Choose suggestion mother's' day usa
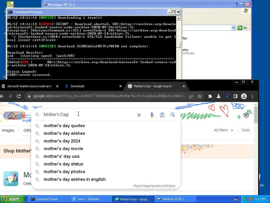Viewport: 270px width, 203px height. [106, 156]
